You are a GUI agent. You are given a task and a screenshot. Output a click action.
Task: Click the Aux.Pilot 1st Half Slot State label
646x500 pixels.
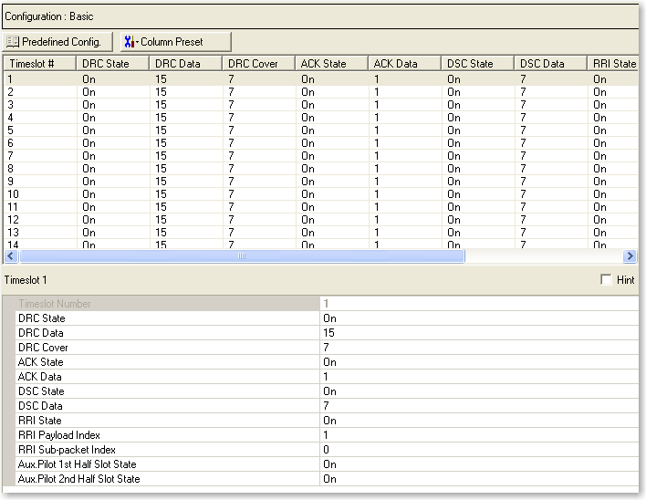click(x=77, y=464)
